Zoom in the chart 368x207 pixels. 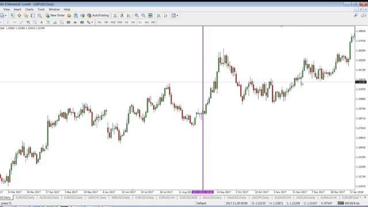point(137,16)
